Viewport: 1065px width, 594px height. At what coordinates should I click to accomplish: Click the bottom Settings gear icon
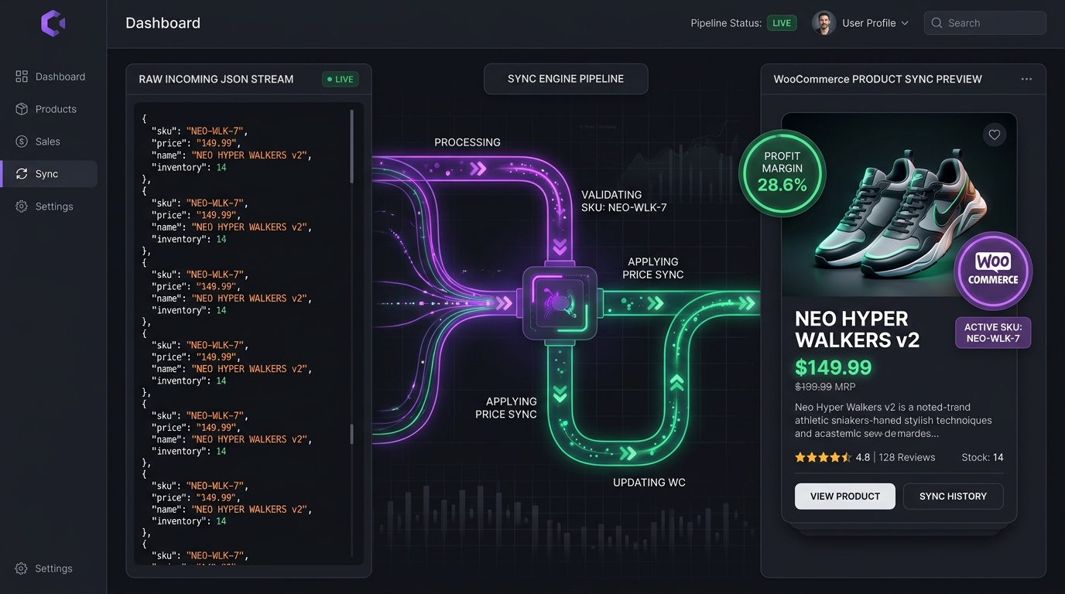coord(22,568)
